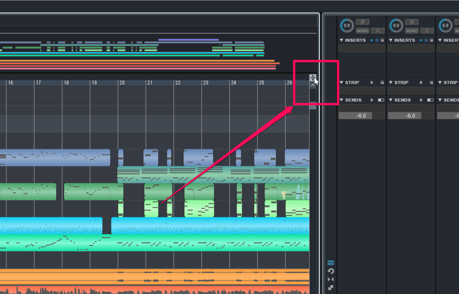Image resolution: width=459 pixels, height=294 pixels.
Task: Toggle headphone listen button on first channel
Action: pyautogui.click(x=378, y=31)
